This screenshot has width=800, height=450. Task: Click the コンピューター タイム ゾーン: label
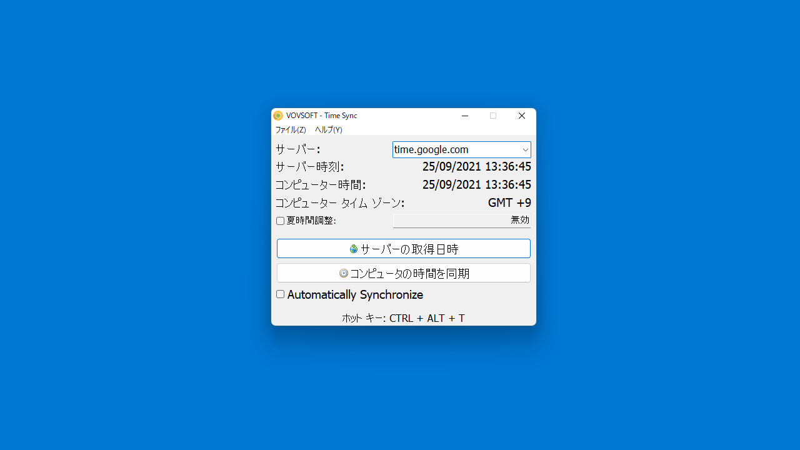pos(340,203)
